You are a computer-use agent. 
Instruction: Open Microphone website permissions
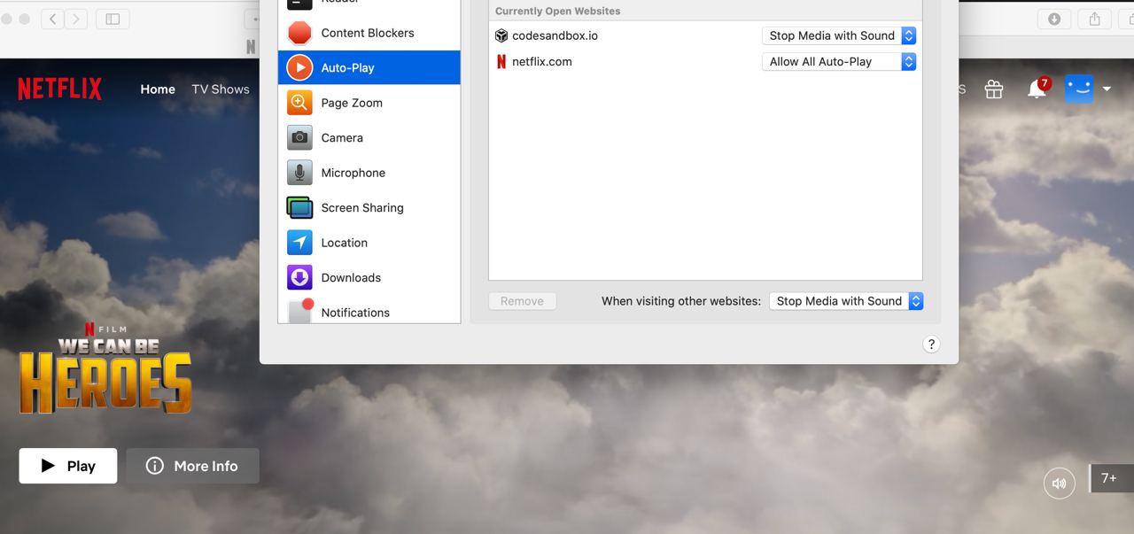369,173
